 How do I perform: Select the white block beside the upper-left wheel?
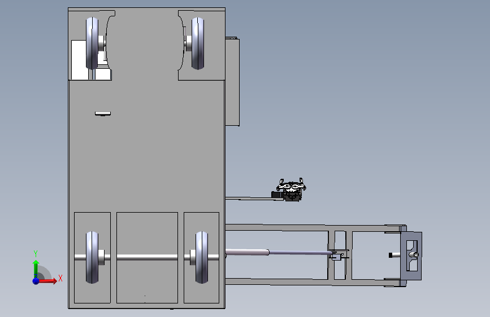pos(79,60)
